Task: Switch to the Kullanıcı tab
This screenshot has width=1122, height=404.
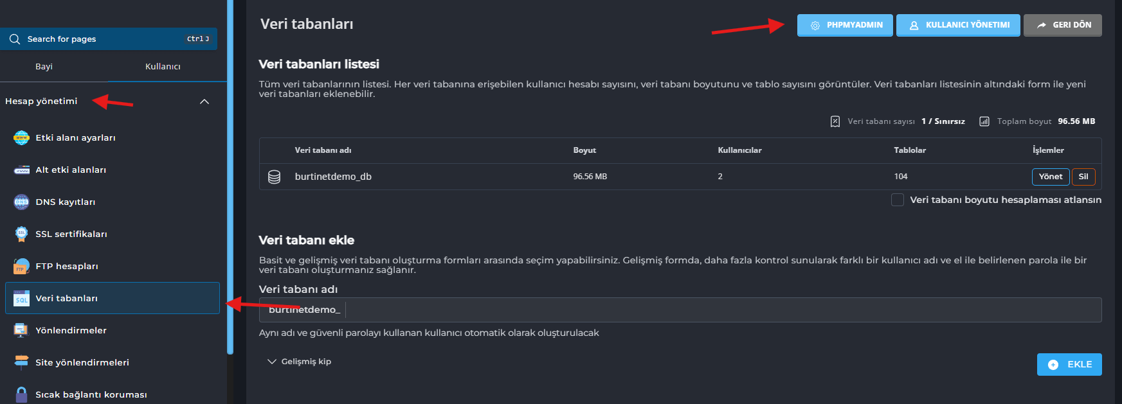Action: (x=163, y=67)
